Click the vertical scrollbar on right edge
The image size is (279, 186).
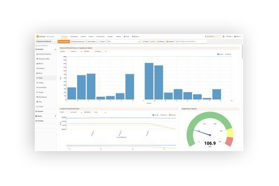coord(242,52)
